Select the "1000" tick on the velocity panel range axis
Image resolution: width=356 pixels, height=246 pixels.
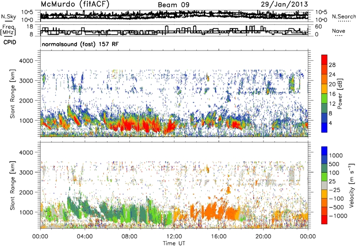pyautogui.click(x=28, y=212)
